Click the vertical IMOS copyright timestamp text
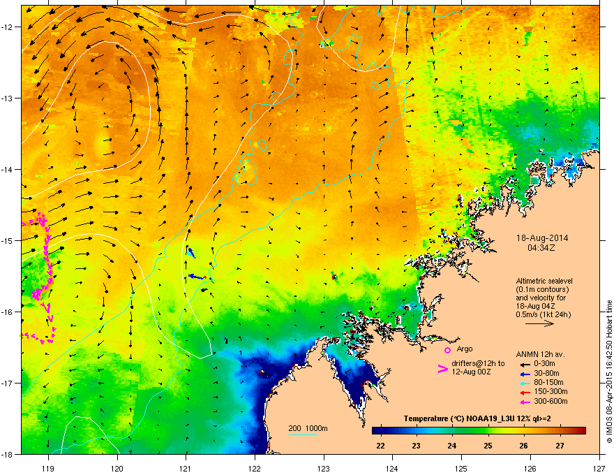Image resolution: width=614 pixels, height=475 pixels. click(x=609, y=372)
